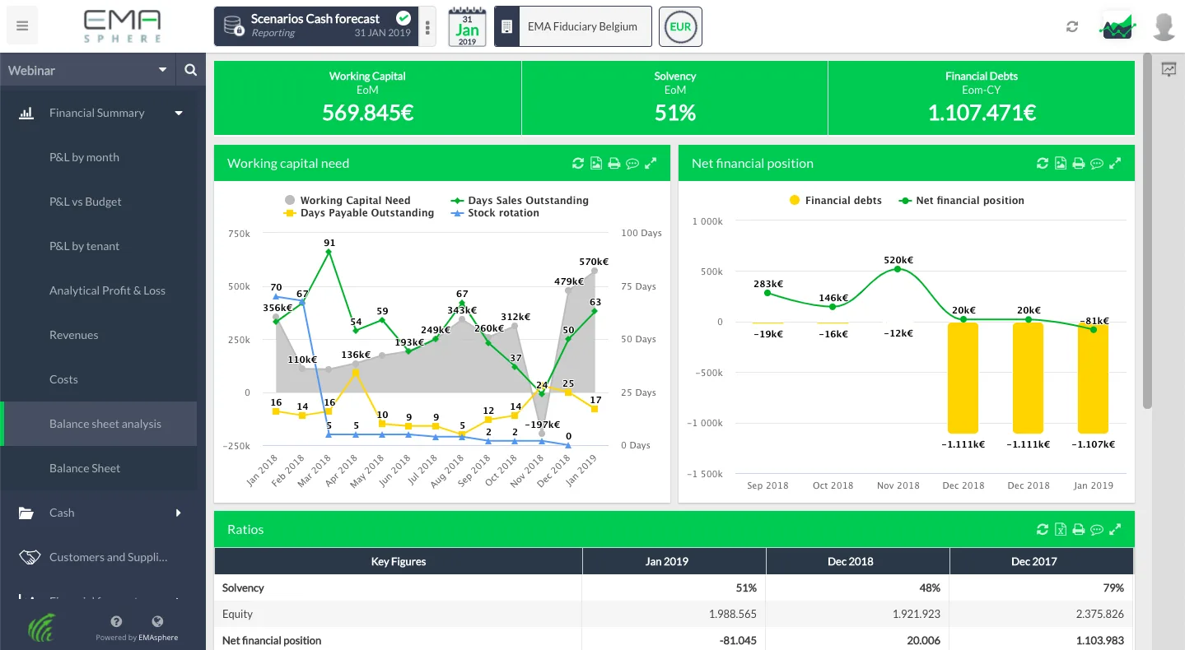1185x650 pixels.
Task: Print the Net financial position chart
Action: [x=1078, y=164]
